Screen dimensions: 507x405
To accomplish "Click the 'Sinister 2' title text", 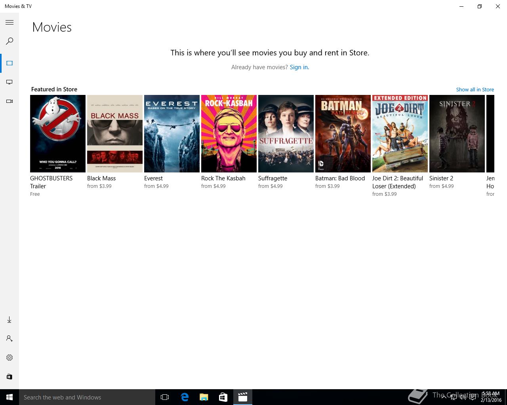I will tap(441, 178).
